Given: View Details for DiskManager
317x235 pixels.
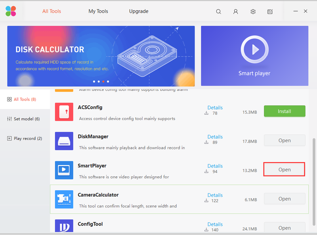Looking at the screenshot, I should (x=215, y=137).
